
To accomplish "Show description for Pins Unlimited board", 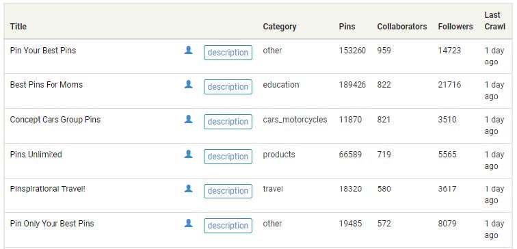I will pyautogui.click(x=228, y=157).
